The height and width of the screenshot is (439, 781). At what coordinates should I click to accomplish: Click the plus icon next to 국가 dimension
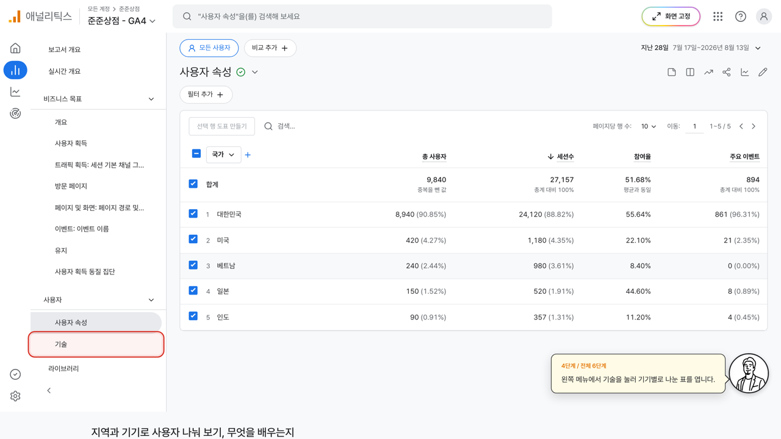[x=248, y=155]
